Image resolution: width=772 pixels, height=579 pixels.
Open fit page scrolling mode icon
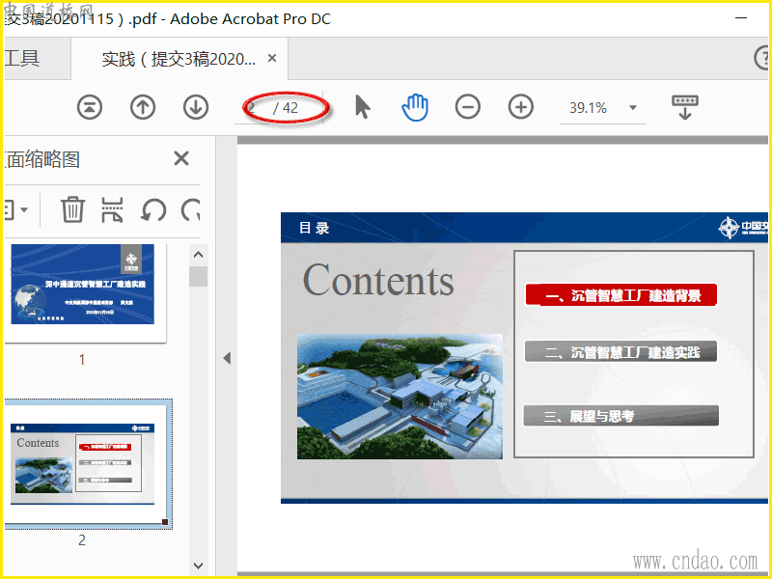[685, 107]
